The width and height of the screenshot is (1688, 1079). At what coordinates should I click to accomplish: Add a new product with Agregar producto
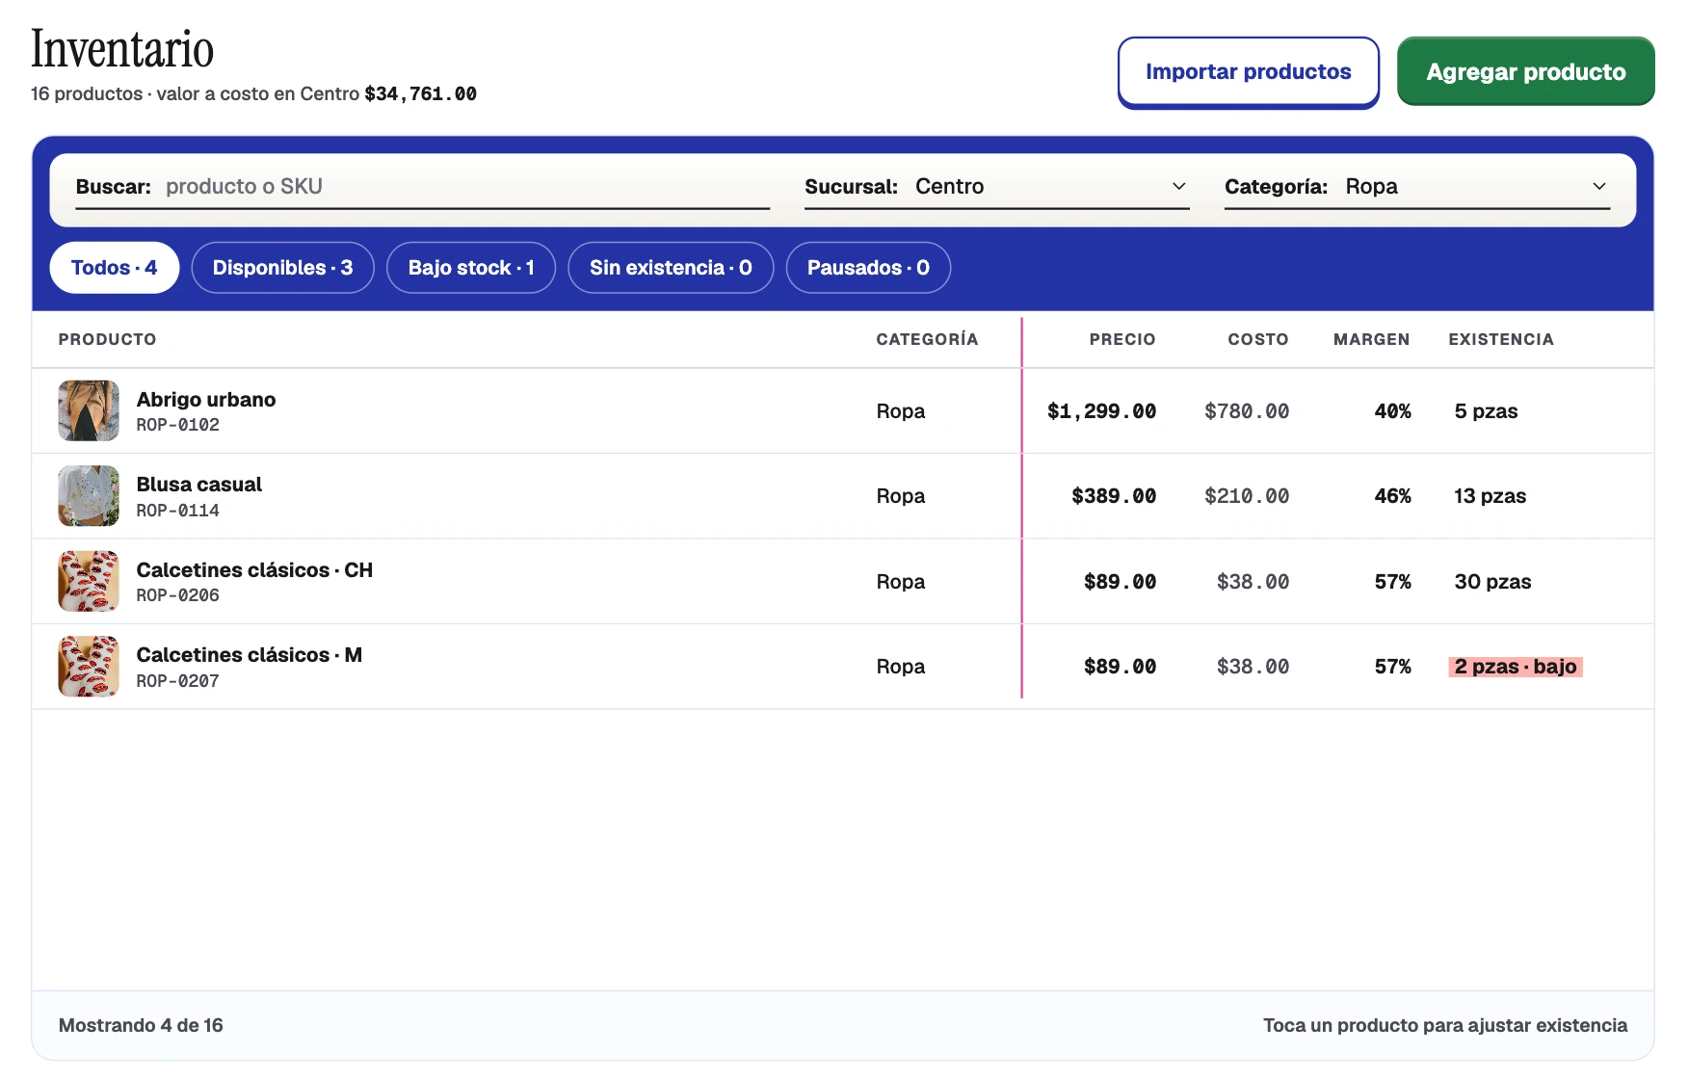click(x=1525, y=72)
